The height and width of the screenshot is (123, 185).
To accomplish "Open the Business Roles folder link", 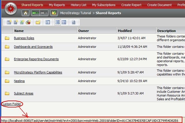I will [24, 38].
